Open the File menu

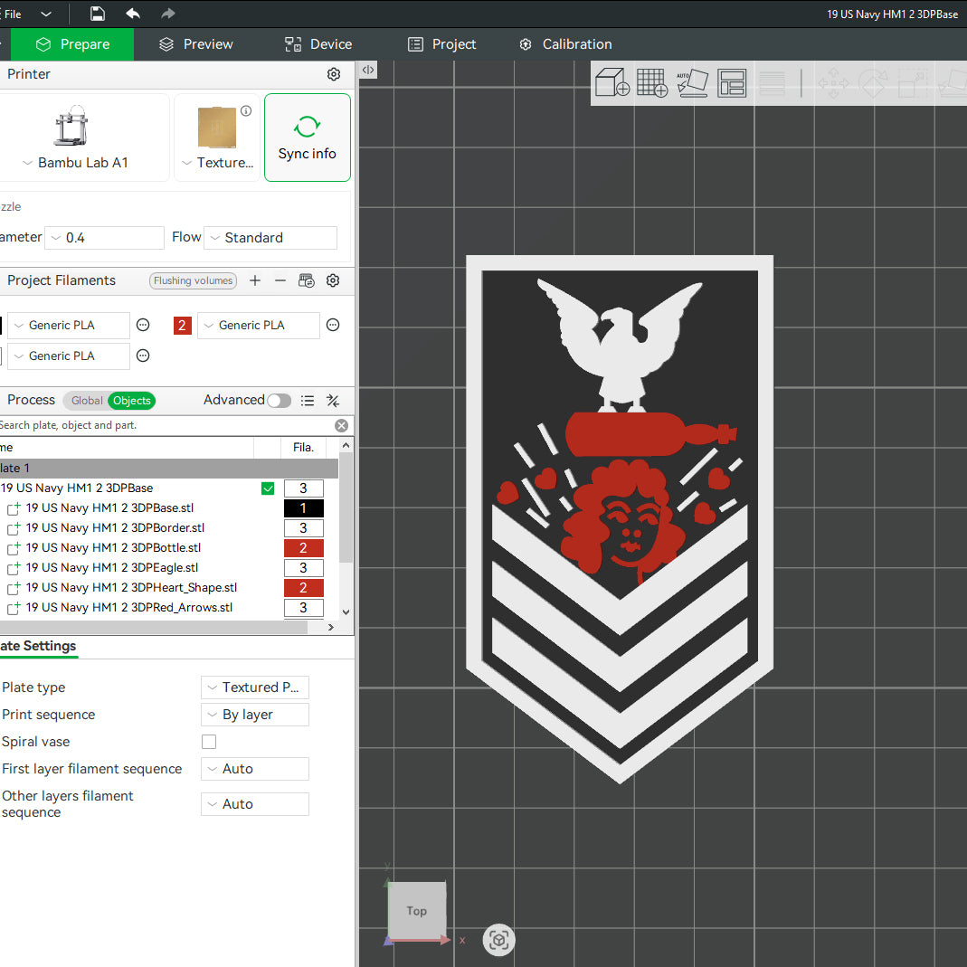pos(13,14)
